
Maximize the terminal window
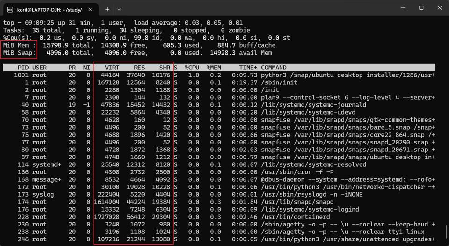[x=421, y=8]
